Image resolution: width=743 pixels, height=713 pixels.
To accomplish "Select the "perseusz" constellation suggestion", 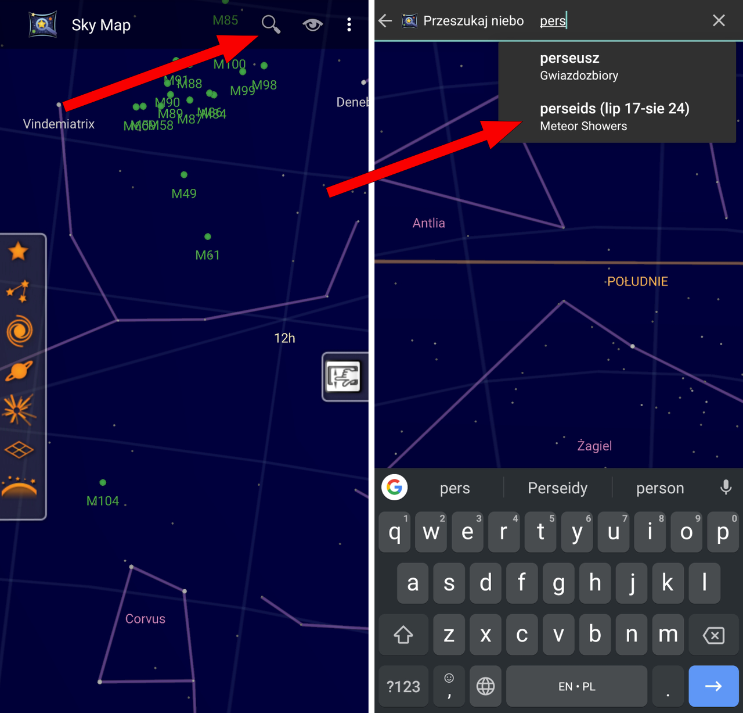I will click(x=617, y=67).
